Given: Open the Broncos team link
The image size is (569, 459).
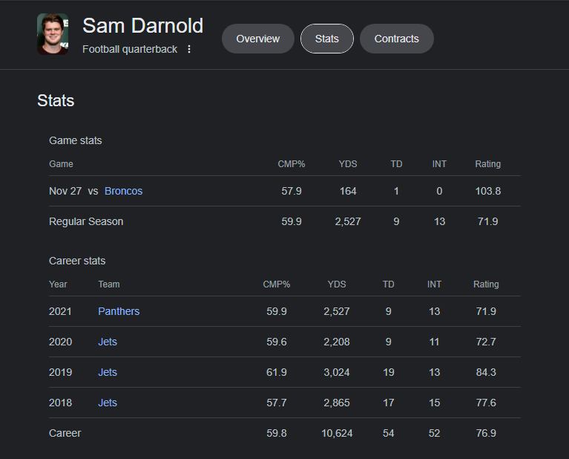Looking at the screenshot, I should point(123,191).
